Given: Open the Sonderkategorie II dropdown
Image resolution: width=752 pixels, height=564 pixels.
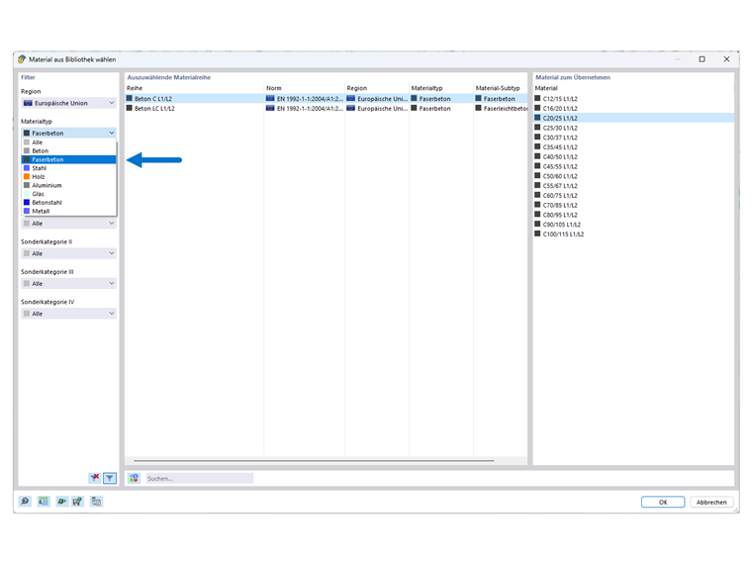Looking at the screenshot, I should [x=68, y=253].
